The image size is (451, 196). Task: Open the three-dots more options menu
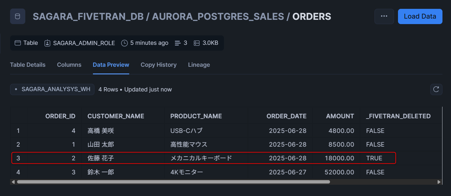click(x=384, y=16)
